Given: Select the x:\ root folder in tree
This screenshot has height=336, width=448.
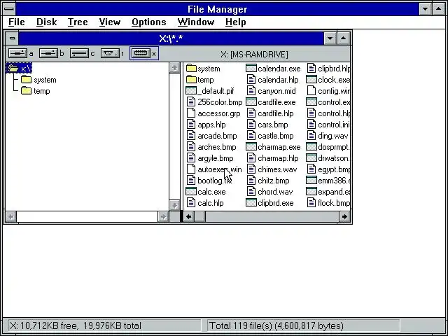Looking at the screenshot, I should [x=19, y=69].
